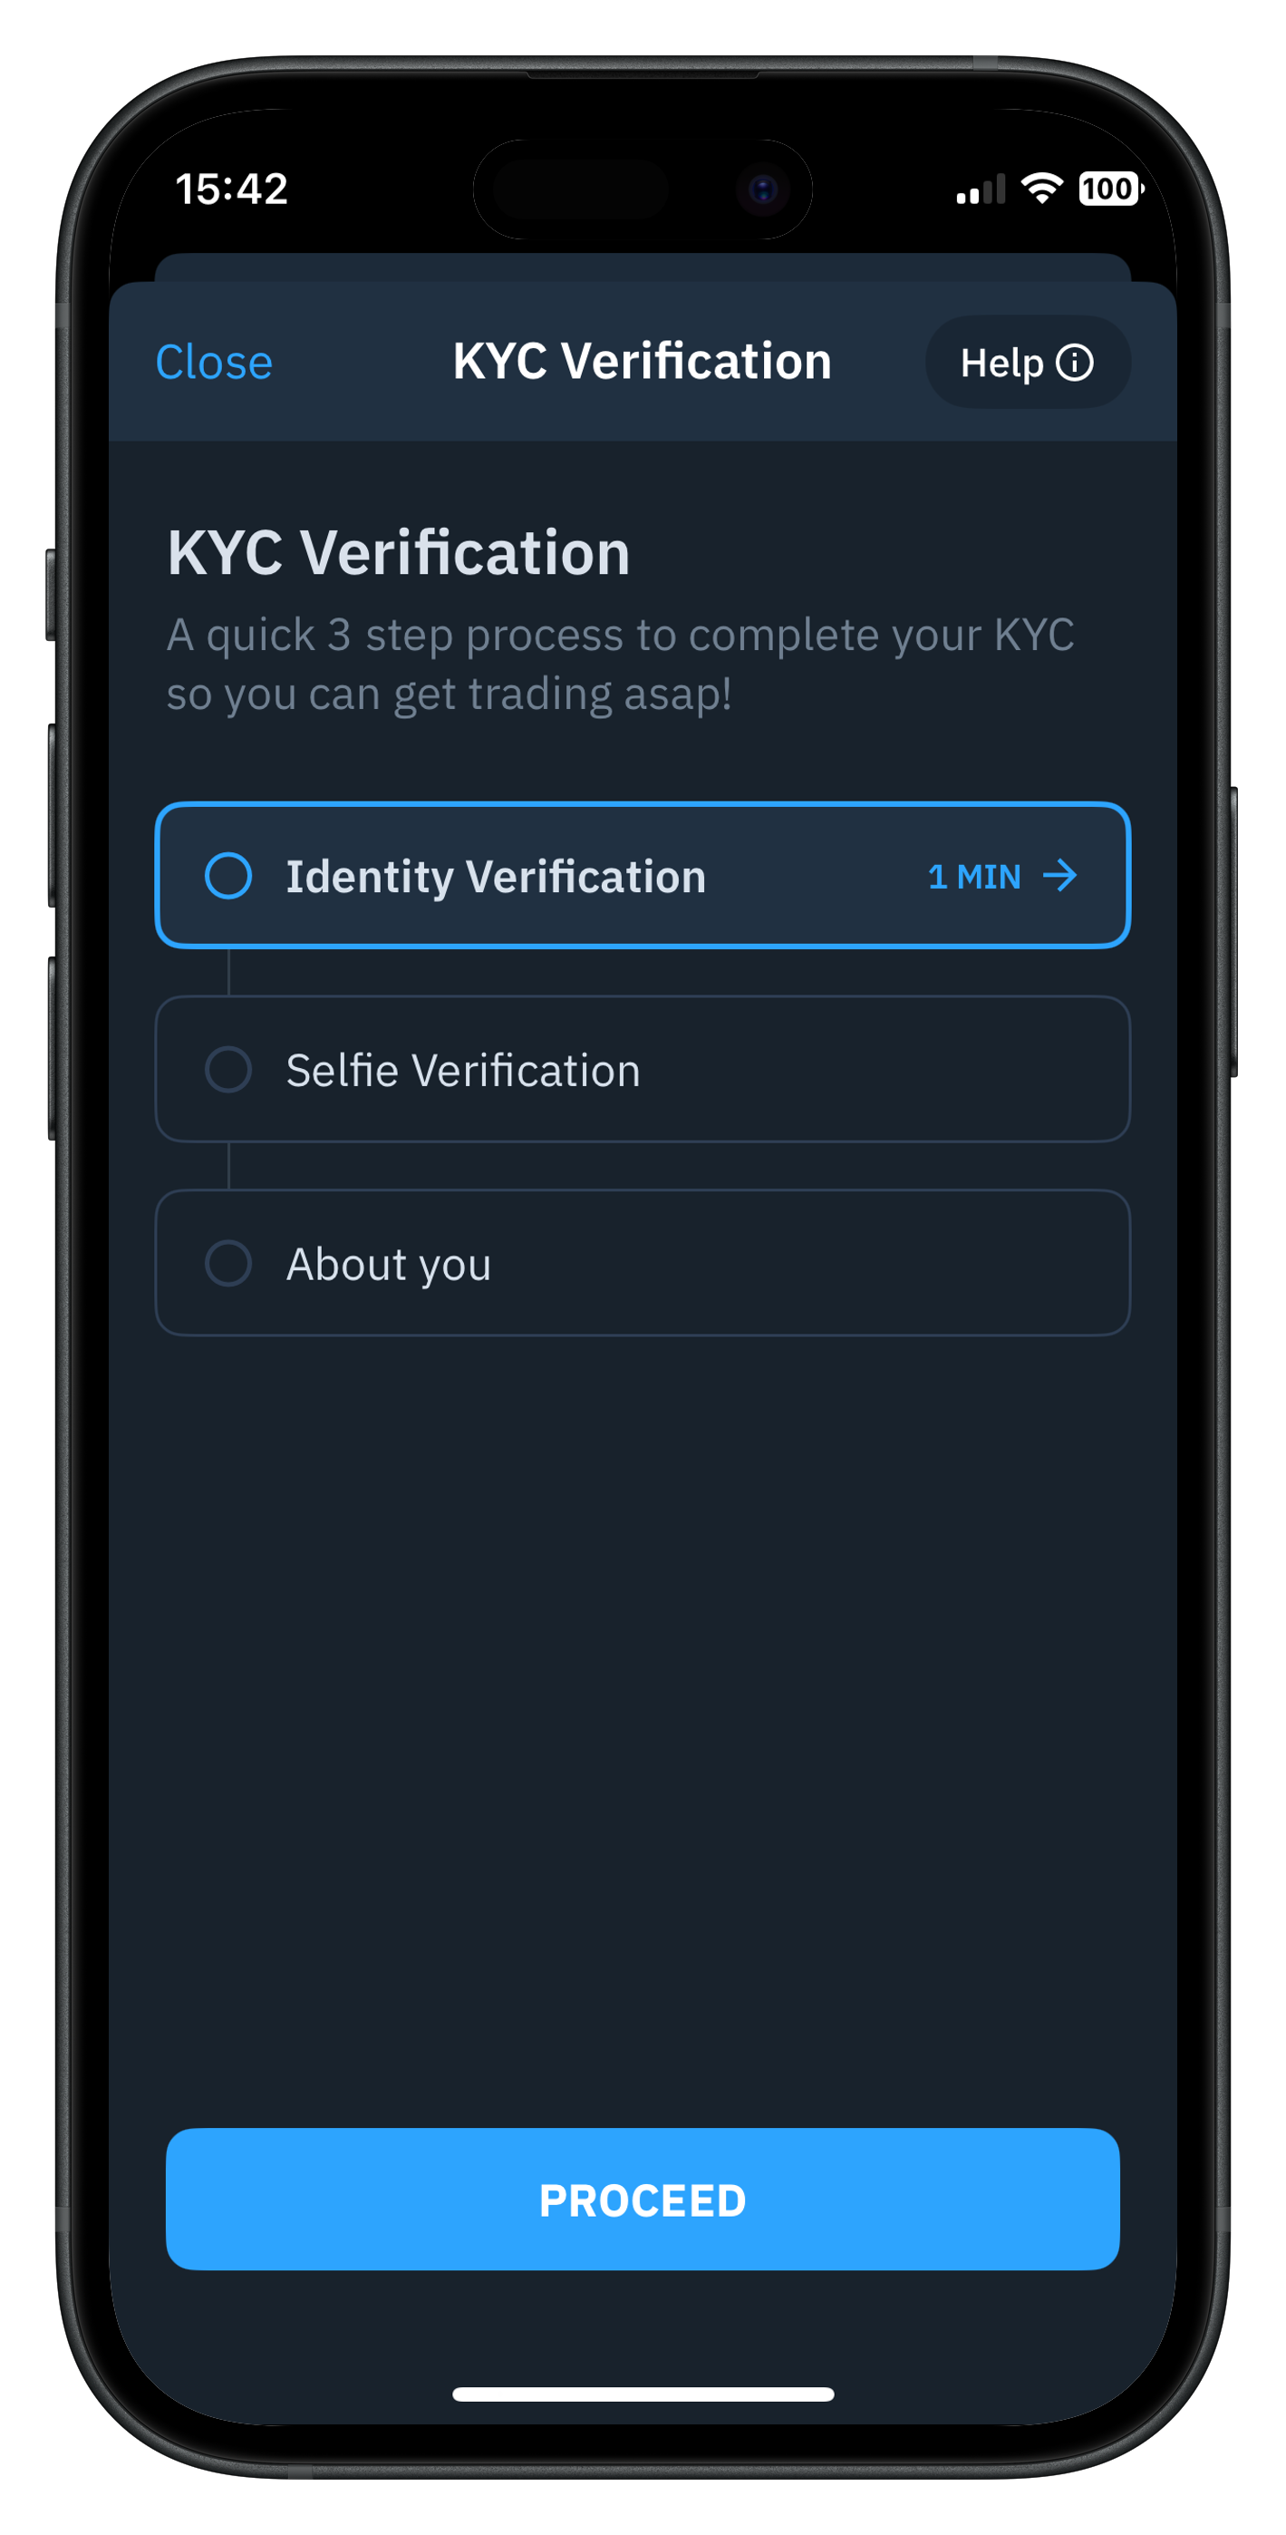Tap the Wi-Fi status icon
The width and height of the screenshot is (1286, 2535).
tap(1042, 187)
